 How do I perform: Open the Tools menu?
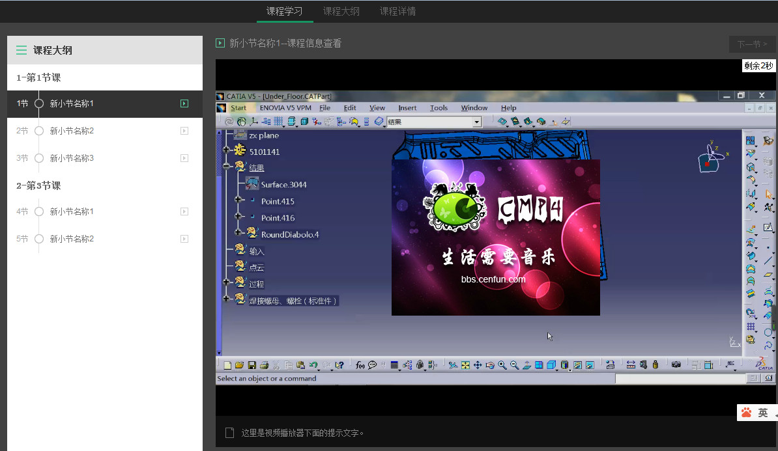[x=439, y=107]
